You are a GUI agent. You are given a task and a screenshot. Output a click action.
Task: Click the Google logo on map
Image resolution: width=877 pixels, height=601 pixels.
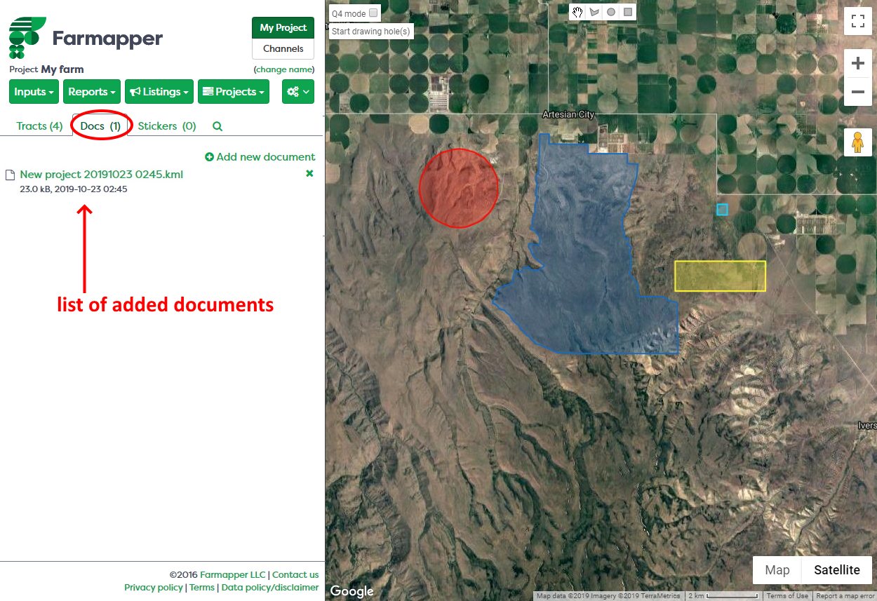click(x=352, y=591)
